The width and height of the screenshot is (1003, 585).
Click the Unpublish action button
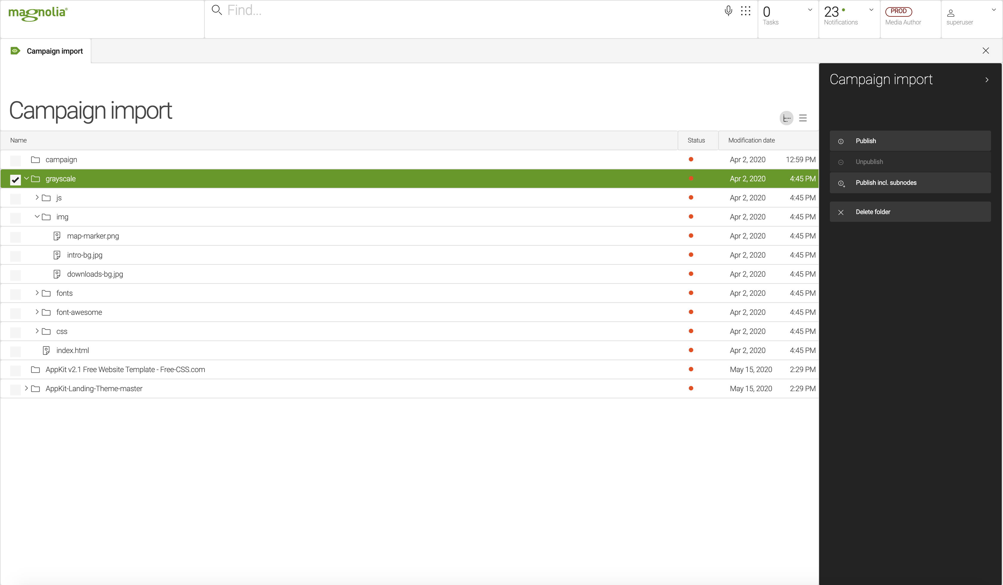(910, 161)
